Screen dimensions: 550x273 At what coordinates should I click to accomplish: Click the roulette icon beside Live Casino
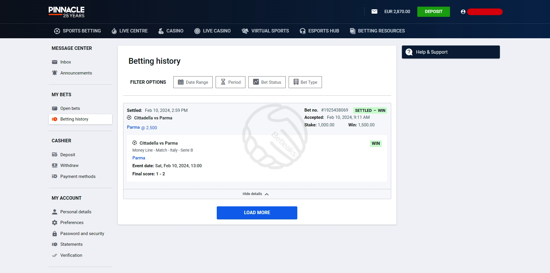click(x=197, y=31)
